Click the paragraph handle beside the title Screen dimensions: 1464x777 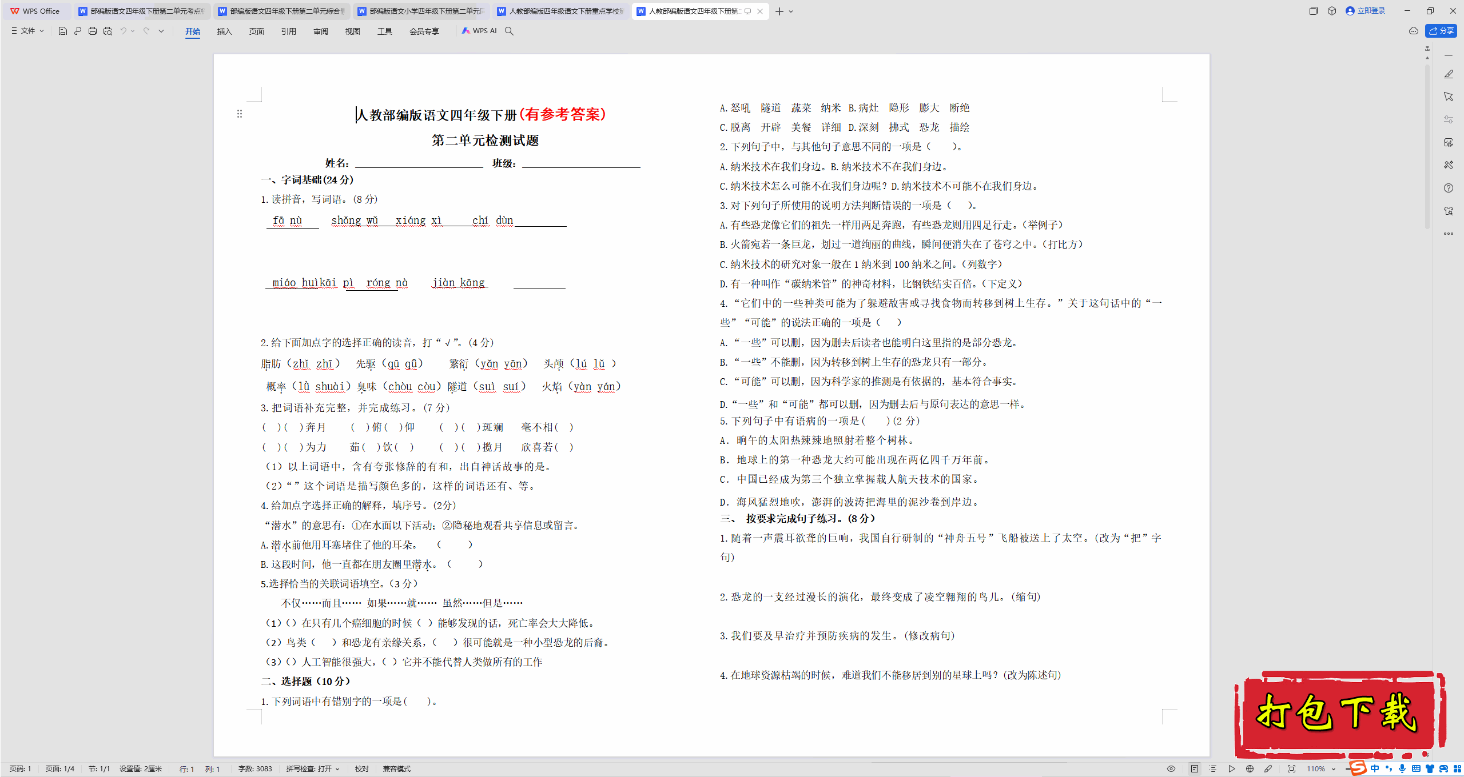coord(240,114)
